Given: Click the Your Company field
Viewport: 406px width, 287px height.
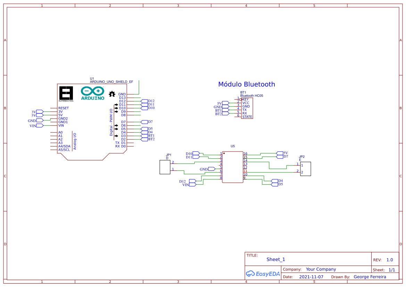Looking at the screenshot, I should (x=321, y=269).
